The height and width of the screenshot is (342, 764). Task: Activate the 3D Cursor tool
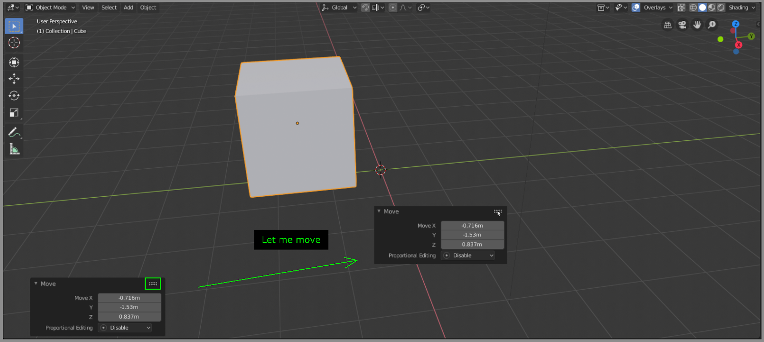14,43
